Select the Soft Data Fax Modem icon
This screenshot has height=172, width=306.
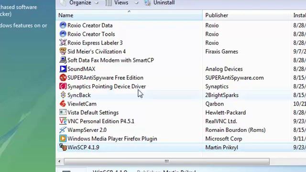coord(63,60)
